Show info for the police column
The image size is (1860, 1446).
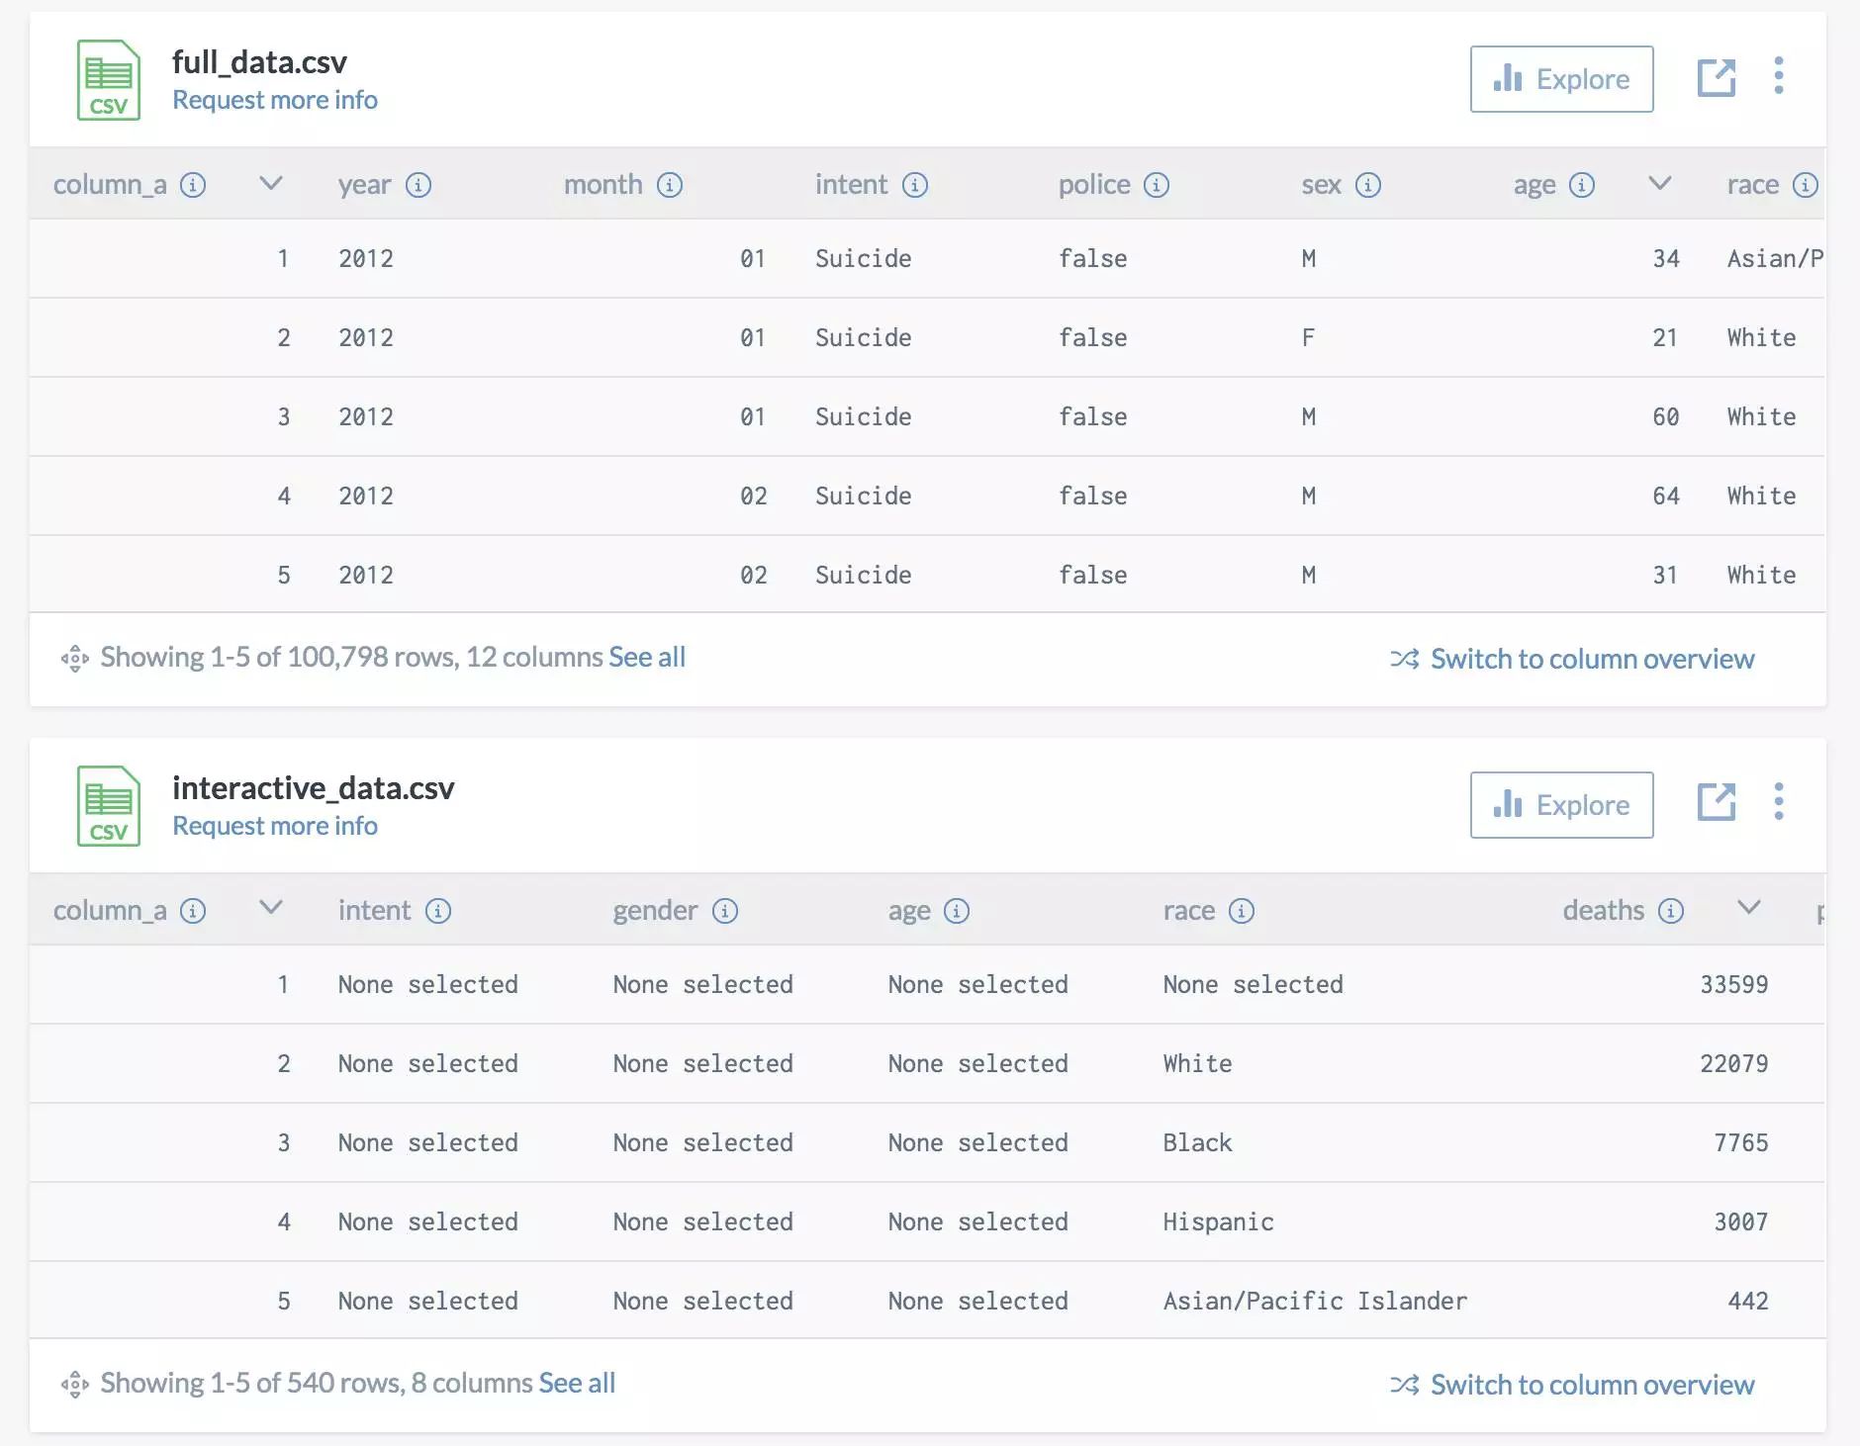click(x=1157, y=185)
